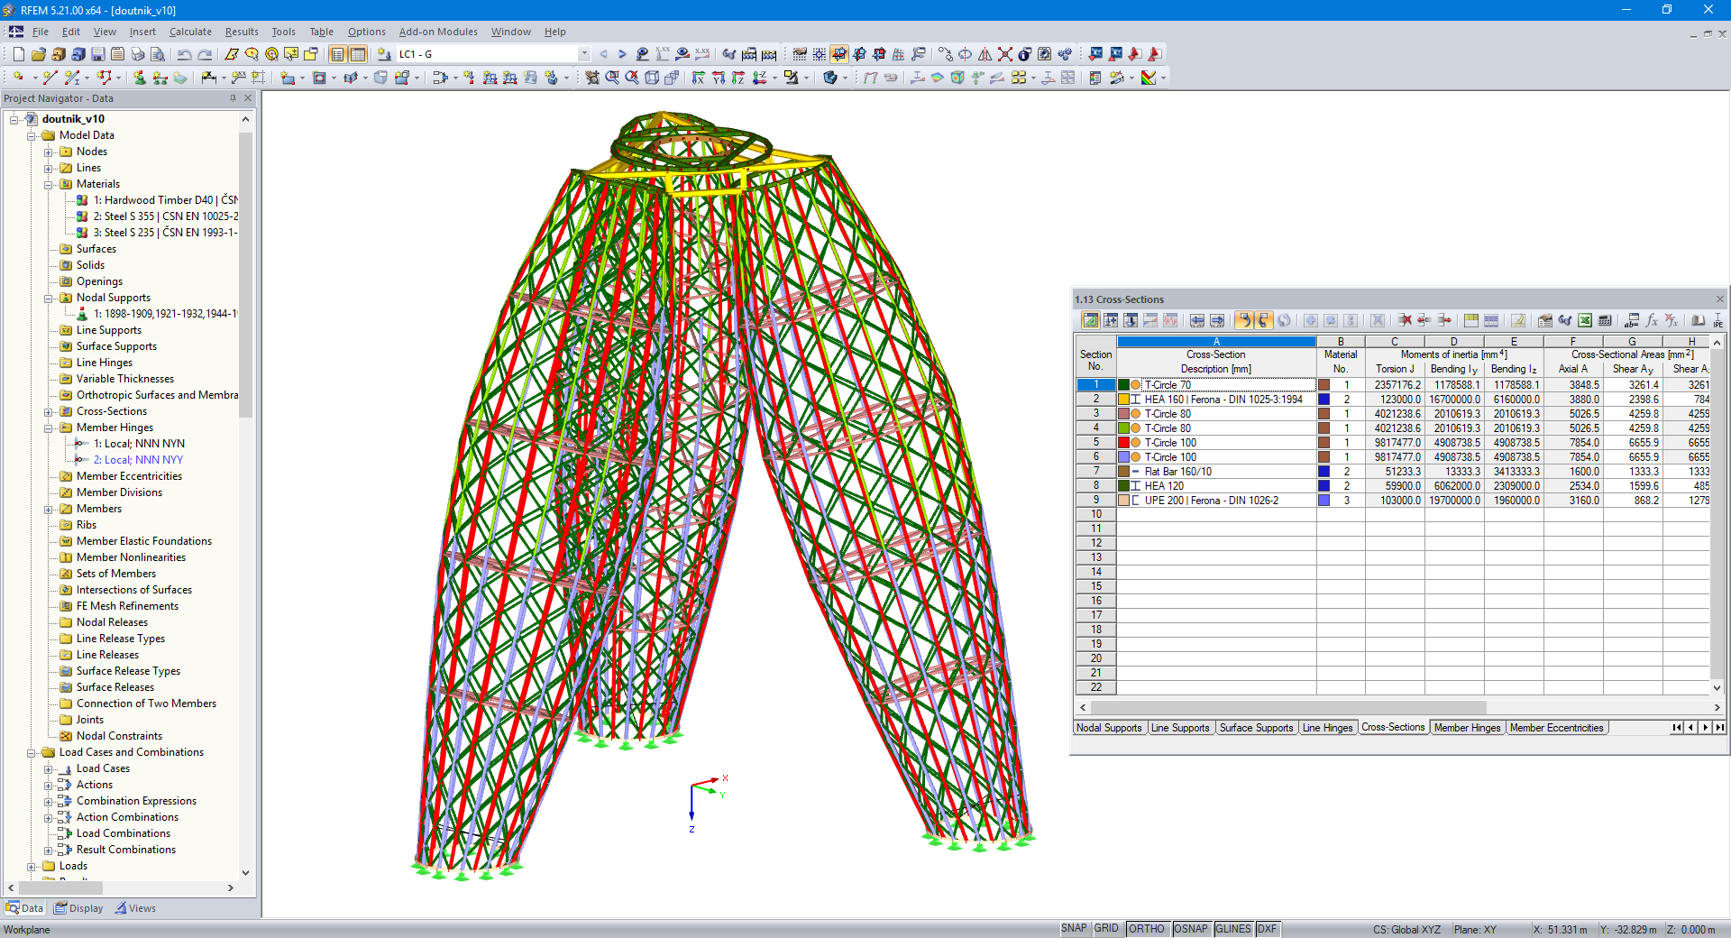Viewport: 1731px width, 938px height.
Task: Switch to the Member Hinges table tab
Action: (x=1467, y=728)
